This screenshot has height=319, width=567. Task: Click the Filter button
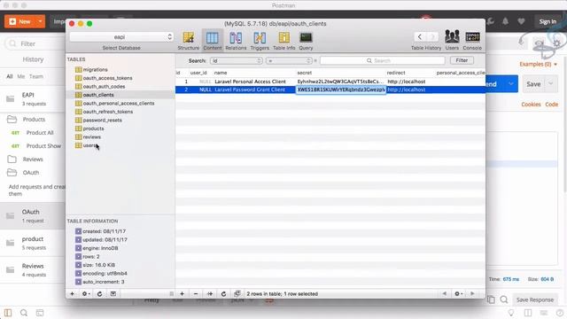(x=462, y=60)
